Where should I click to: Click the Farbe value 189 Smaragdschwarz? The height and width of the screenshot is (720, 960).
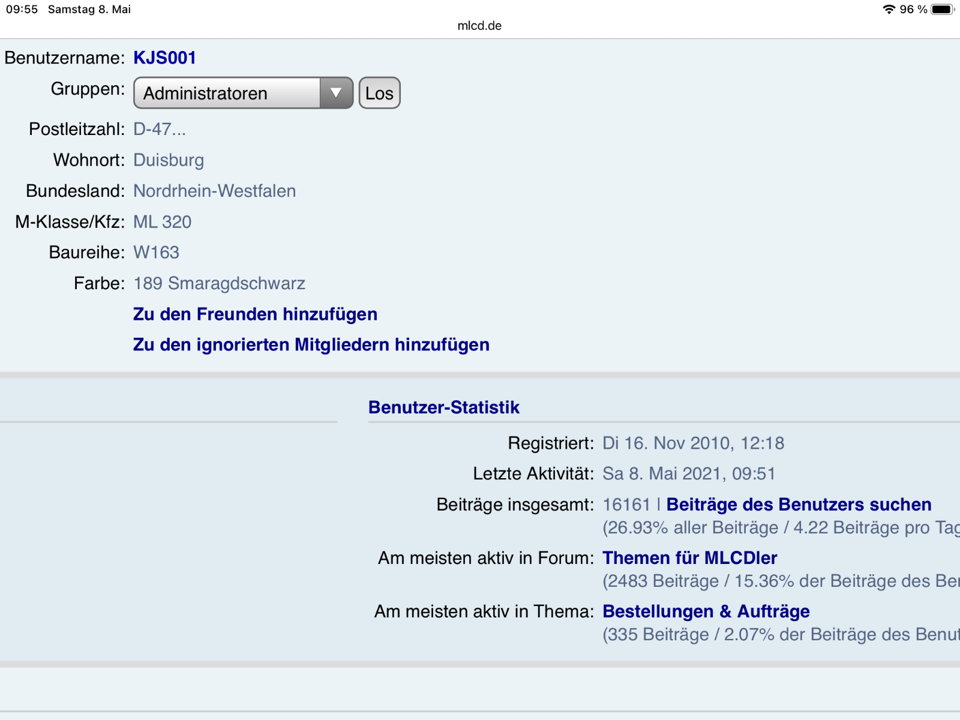(x=219, y=283)
